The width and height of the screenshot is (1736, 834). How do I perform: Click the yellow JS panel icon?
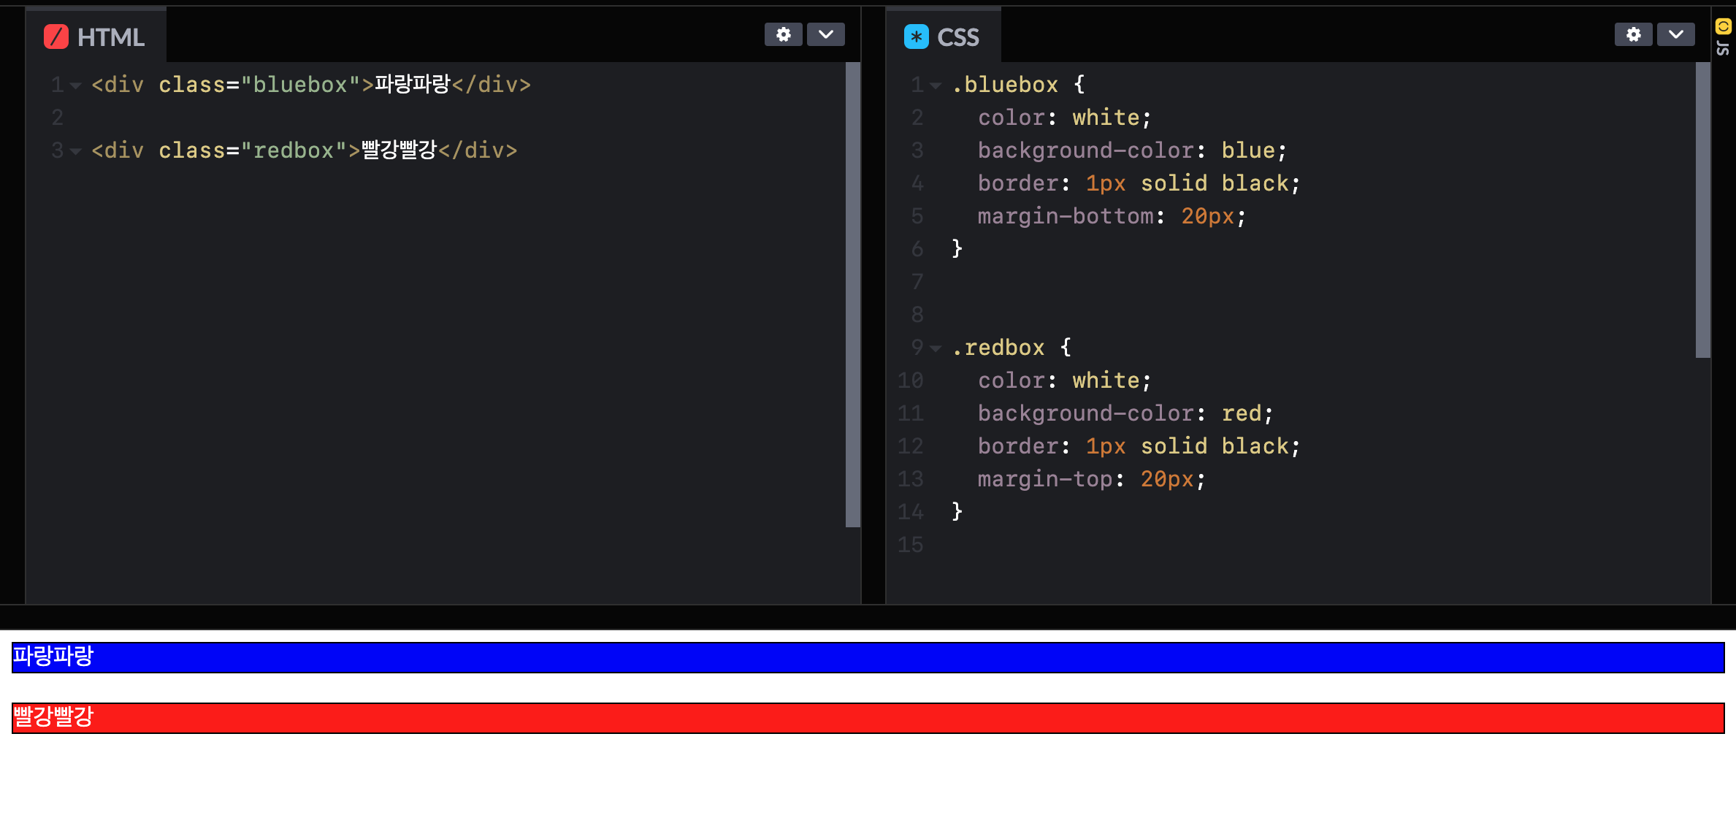click(1723, 27)
